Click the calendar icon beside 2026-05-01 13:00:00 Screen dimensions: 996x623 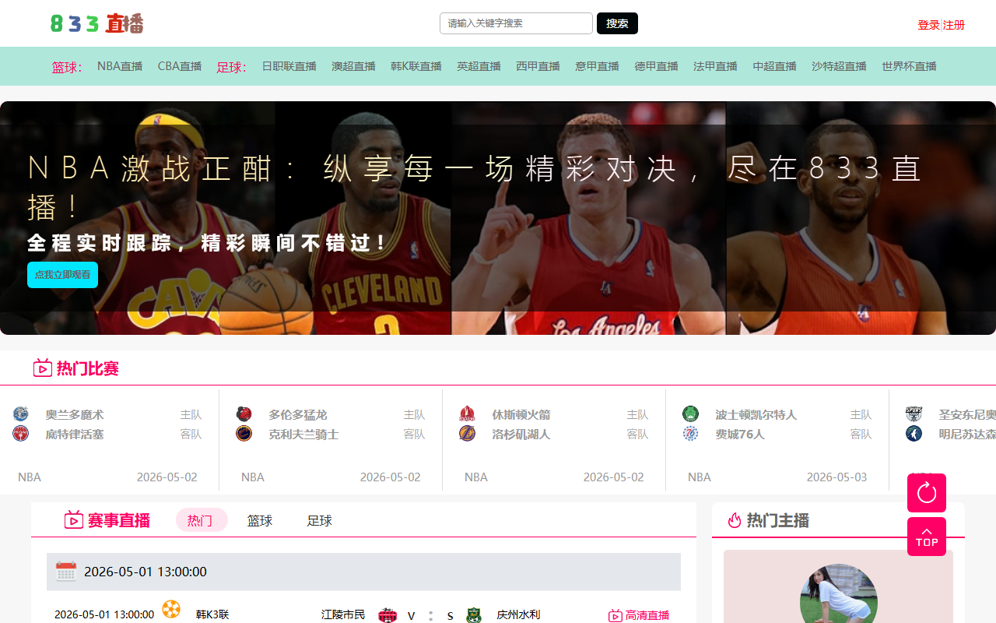point(66,572)
